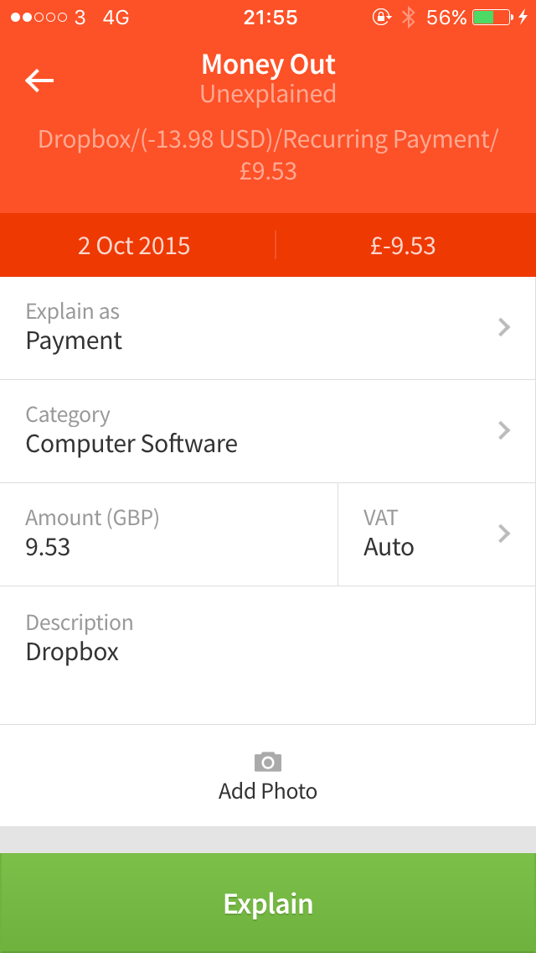This screenshot has width=536, height=953.
Task: Tap the Add Photo label
Action: coord(268,791)
